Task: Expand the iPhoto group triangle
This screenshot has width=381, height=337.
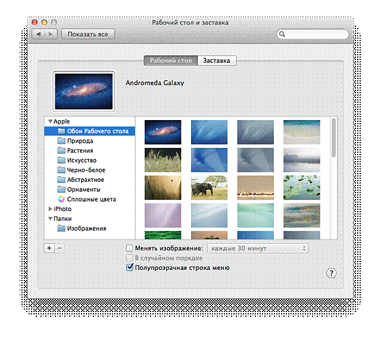Action: click(50, 209)
